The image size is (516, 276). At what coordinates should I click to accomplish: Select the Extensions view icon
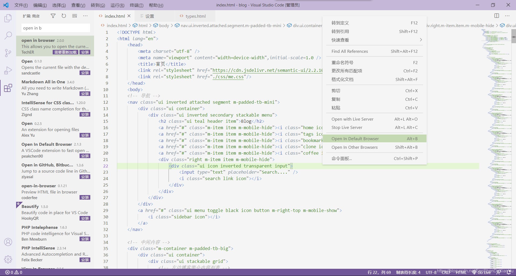point(8,88)
